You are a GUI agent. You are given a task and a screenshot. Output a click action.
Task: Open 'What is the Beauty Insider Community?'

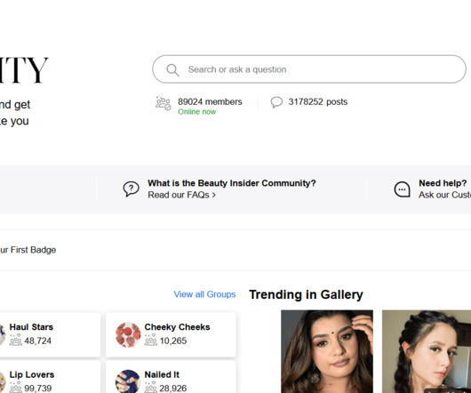[232, 183]
